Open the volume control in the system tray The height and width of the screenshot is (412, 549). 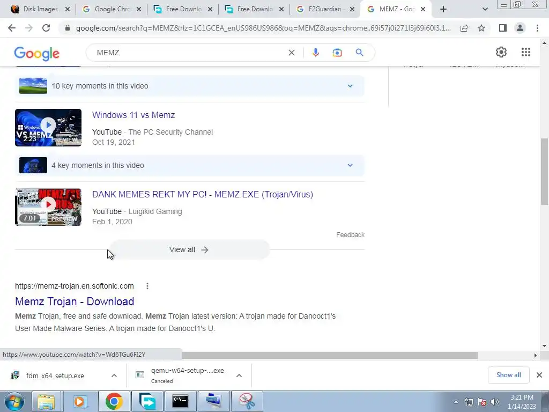(x=494, y=402)
